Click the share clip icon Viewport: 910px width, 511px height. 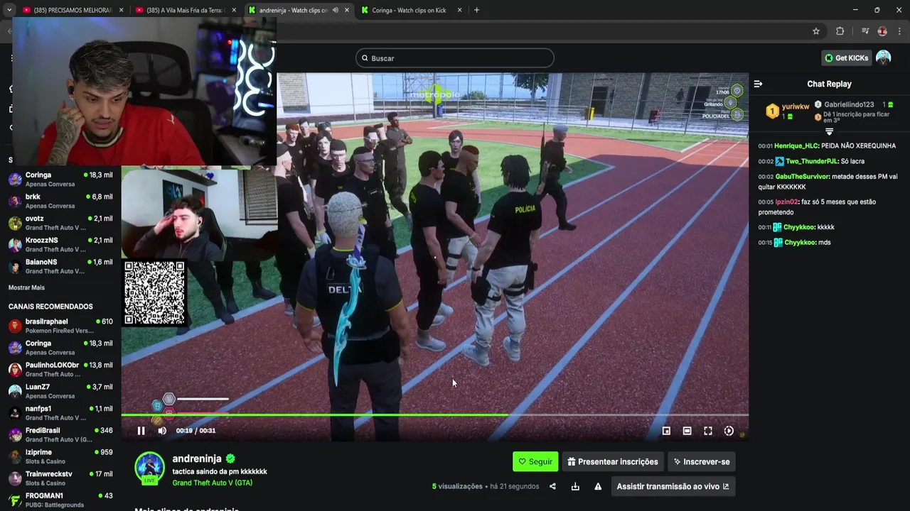(x=552, y=486)
